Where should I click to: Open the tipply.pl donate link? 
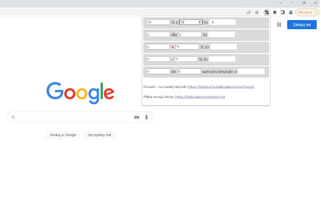221,87
